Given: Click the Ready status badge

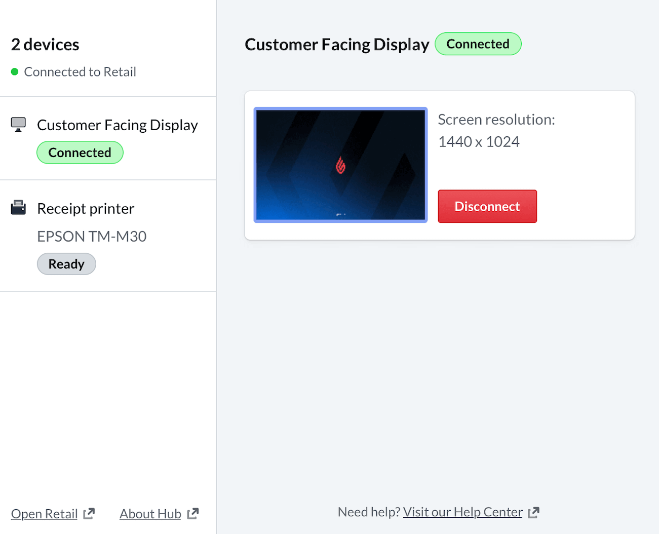Looking at the screenshot, I should [x=66, y=264].
